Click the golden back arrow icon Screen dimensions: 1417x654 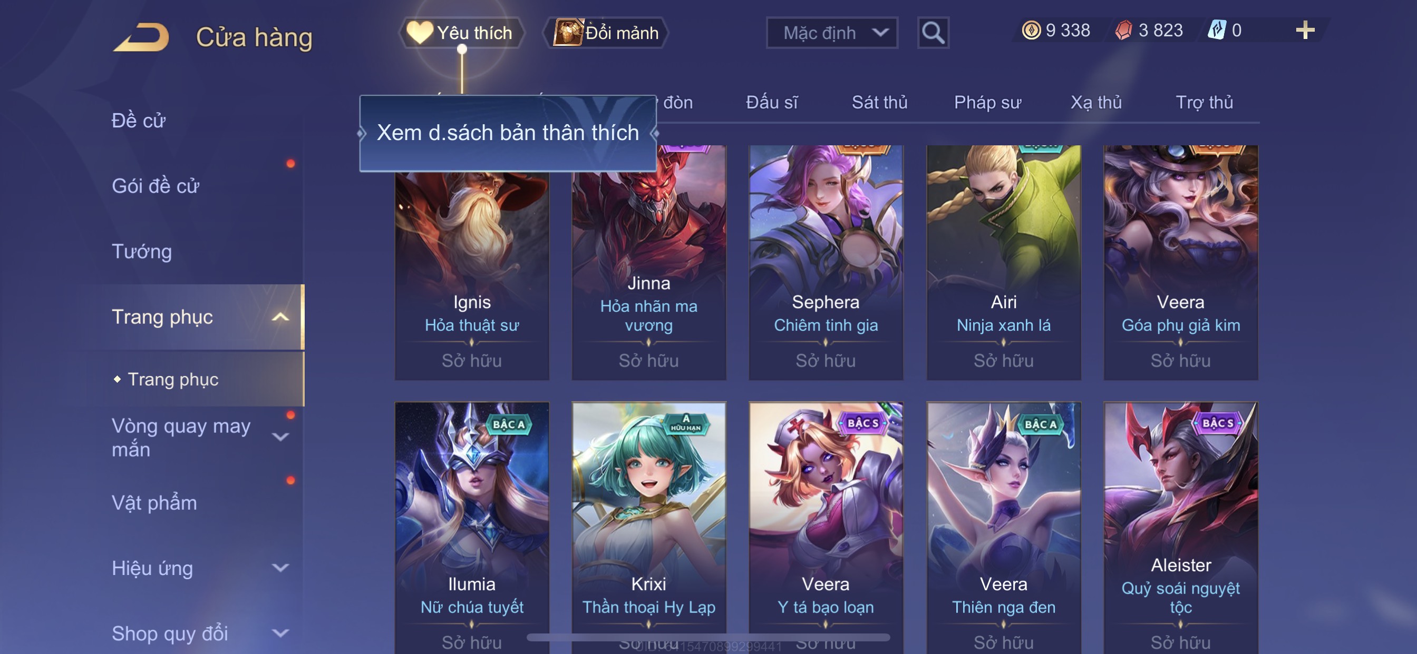click(x=141, y=37)
